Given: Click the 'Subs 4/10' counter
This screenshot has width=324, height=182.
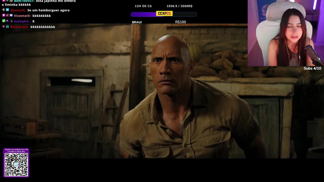Looking at the screenshot, I should click(312, 68).
